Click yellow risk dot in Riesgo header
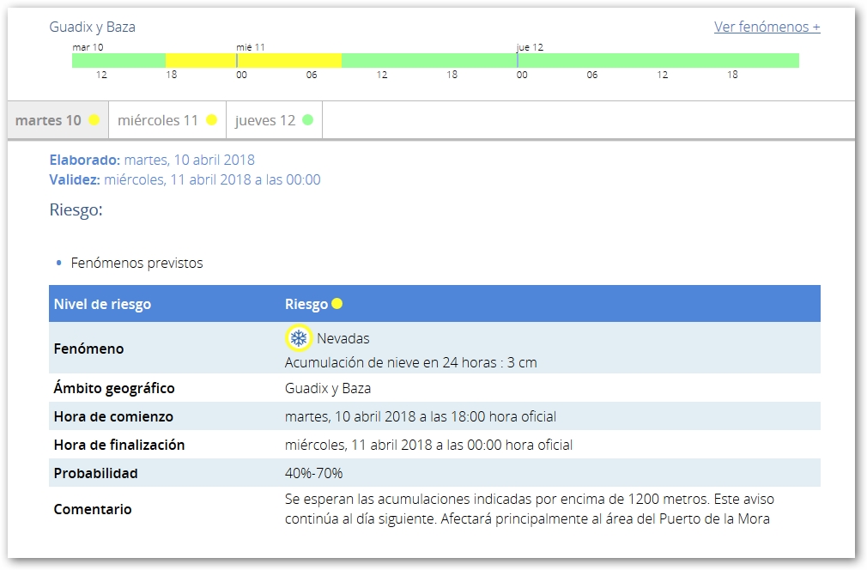 pyautogui.click(x=337, y=304)
